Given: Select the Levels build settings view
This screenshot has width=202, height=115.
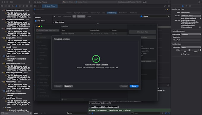Looking at the screenshot, I should tap(89, 16).
